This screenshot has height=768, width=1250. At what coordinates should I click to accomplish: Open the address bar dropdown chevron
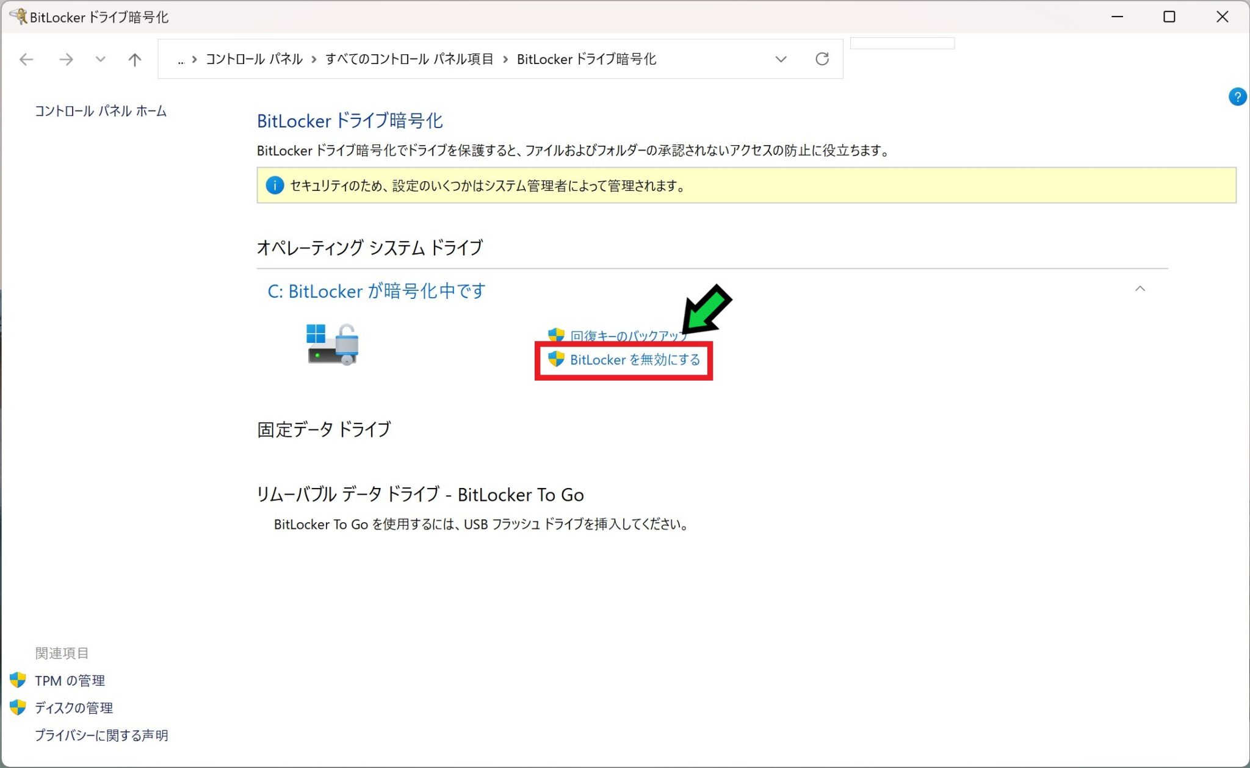(781, 59)
